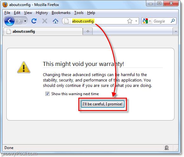This screenshot has height=157, width=184.
Task: Click the Forward navigation arrow
Action: [x=19, y=21]
